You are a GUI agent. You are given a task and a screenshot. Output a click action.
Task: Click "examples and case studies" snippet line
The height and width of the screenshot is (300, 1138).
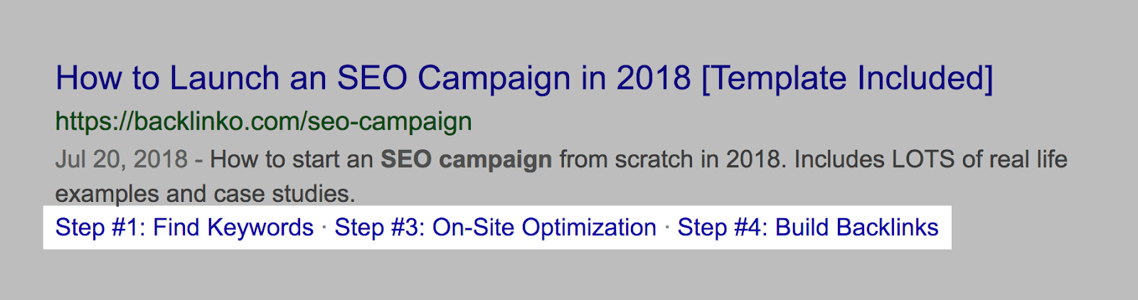[x=205, y=193]
